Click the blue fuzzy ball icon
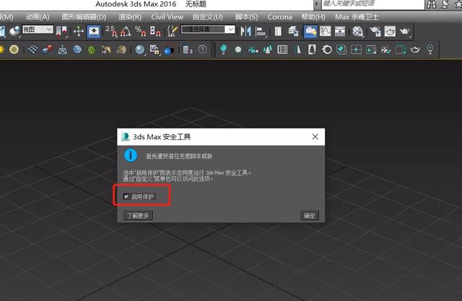 [x=77, y=50]
